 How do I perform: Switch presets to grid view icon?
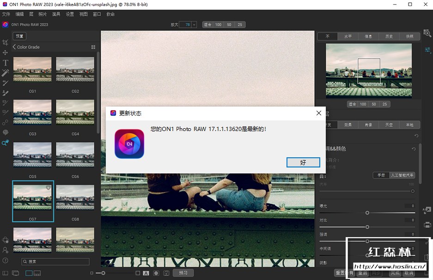tap(93, 47)
